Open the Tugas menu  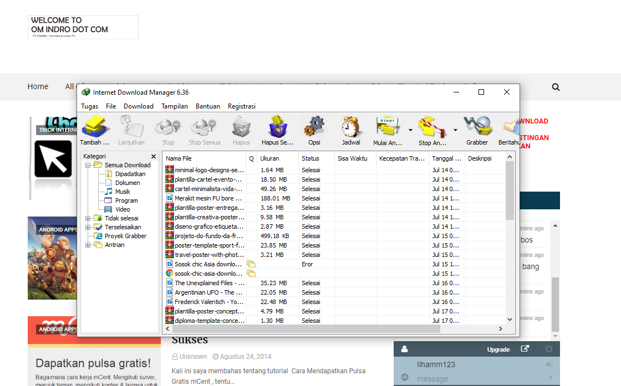[89, 106]
